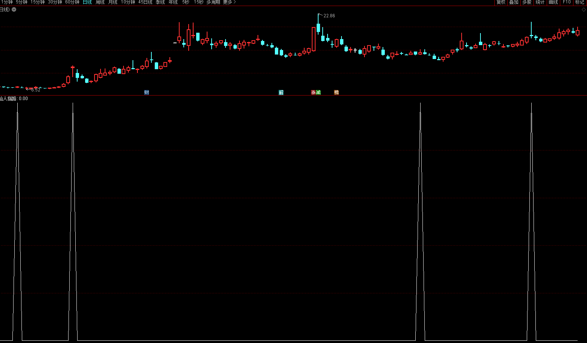Click the orange 榜 ranking marker icon
Image resolution: width=587 pixels, height=343 pixels.
point(336,93)
